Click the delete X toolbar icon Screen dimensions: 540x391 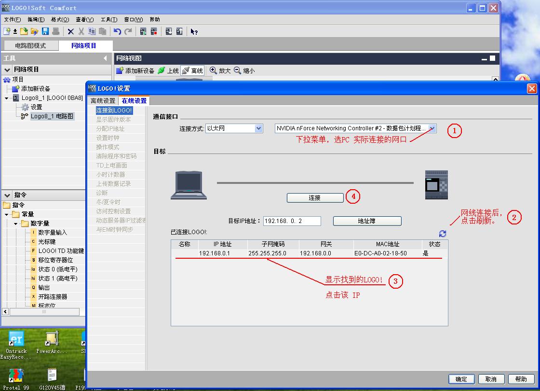pos(70,31)
